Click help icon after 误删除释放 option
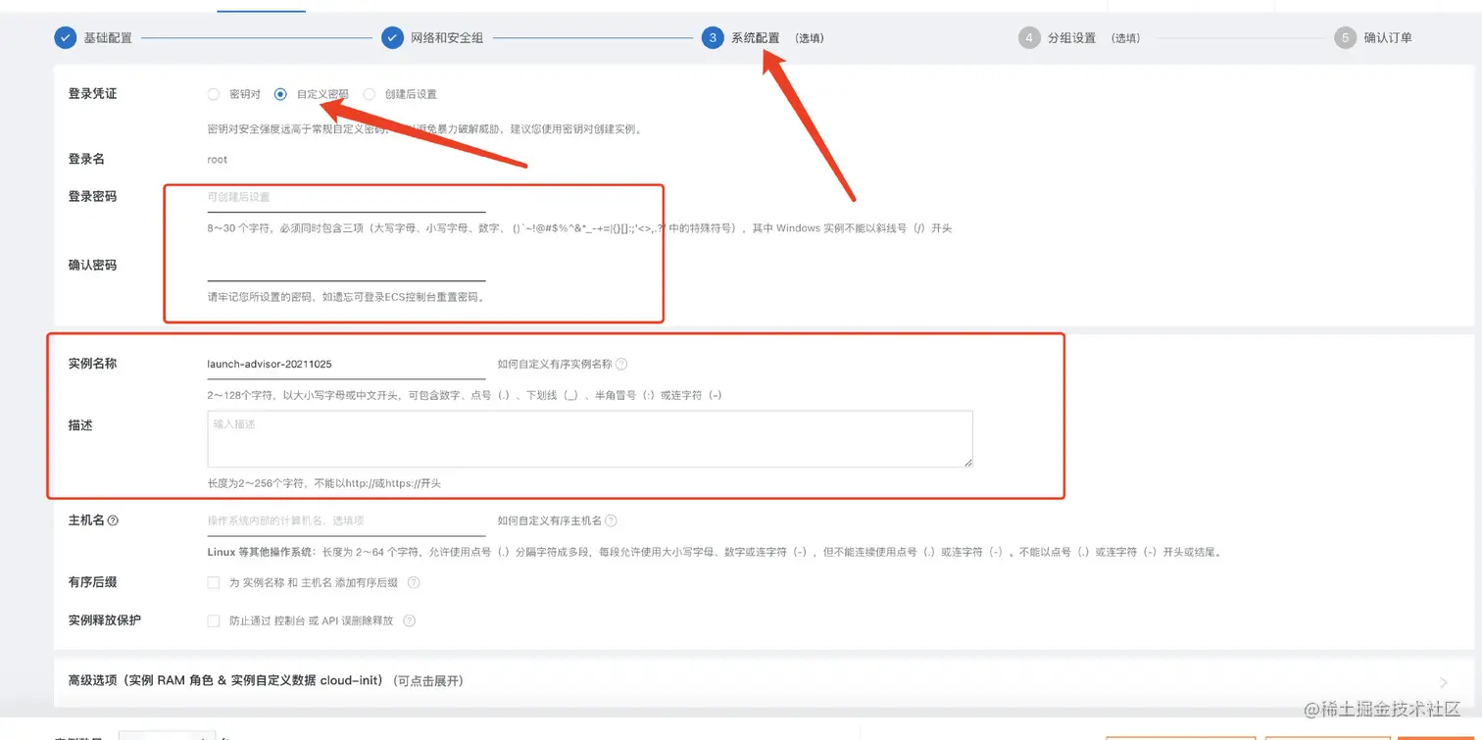This screenshot has height=740, width=1482. click(x=410, y=620)
